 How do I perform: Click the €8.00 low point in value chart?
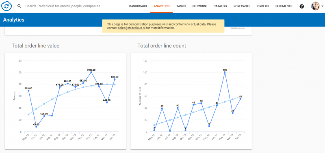[36, 127]
